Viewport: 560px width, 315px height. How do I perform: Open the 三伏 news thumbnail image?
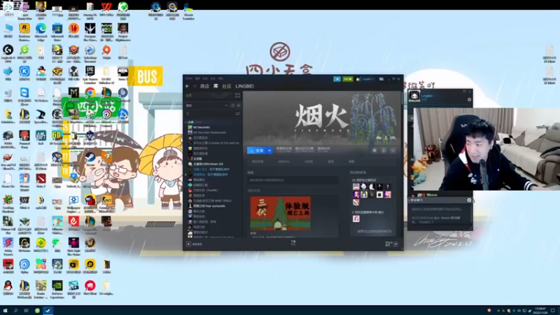tap(281, 213)
